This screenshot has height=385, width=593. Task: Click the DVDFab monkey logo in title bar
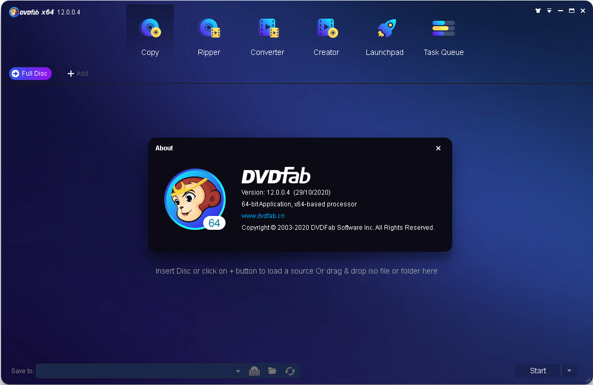(x=14, y=12)
